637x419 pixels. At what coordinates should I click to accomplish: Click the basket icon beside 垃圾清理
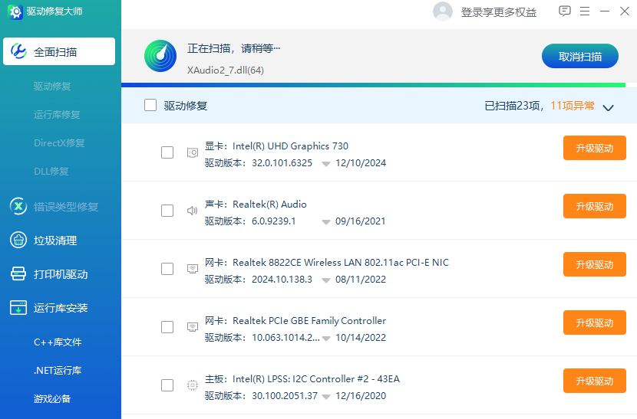(18, 240)
